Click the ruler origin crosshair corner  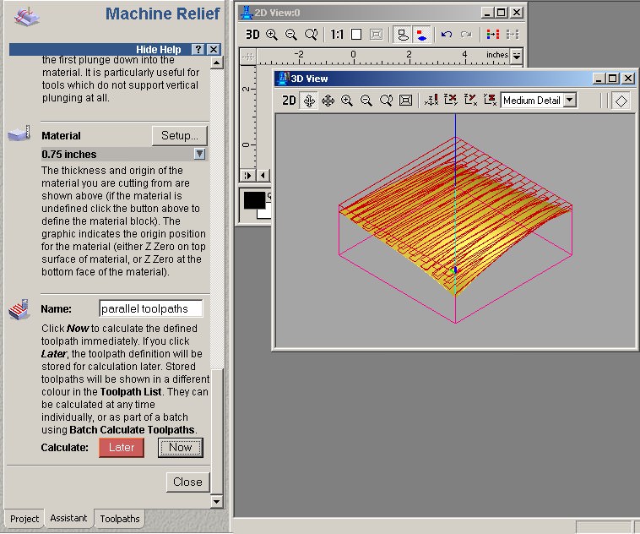(x=248, y=57)
